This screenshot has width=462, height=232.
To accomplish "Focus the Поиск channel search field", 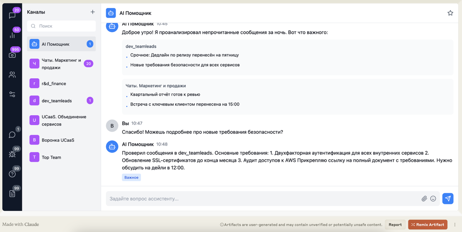I will click(x=62, y=26).
